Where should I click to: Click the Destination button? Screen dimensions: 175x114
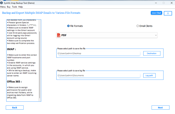(x=152, y=53)
